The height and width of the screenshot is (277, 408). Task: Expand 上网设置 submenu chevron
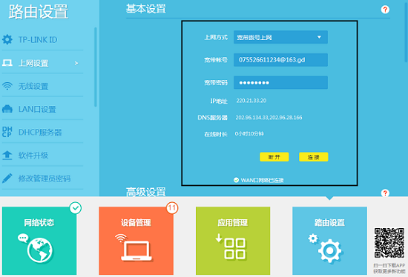click(76, 63)
